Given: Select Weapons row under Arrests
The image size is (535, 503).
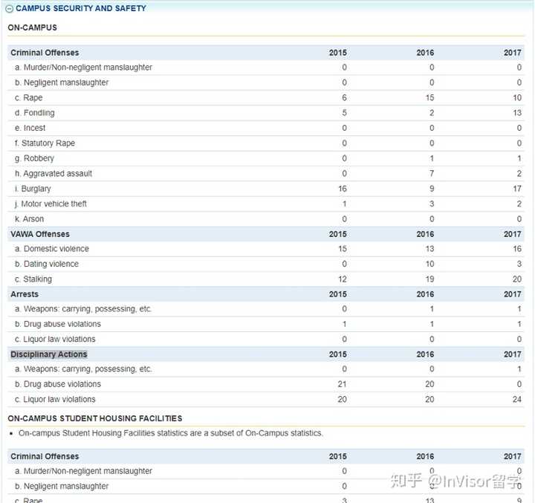Looking at the screenshot, I should 266,309.
